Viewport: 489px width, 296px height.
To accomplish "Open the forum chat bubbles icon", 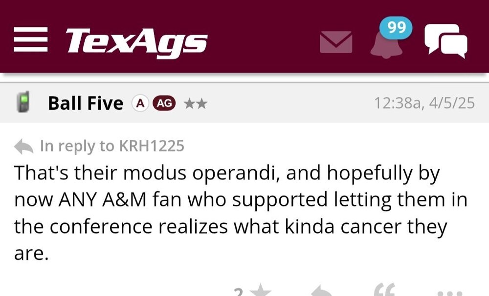I will (x=445, y=40).
